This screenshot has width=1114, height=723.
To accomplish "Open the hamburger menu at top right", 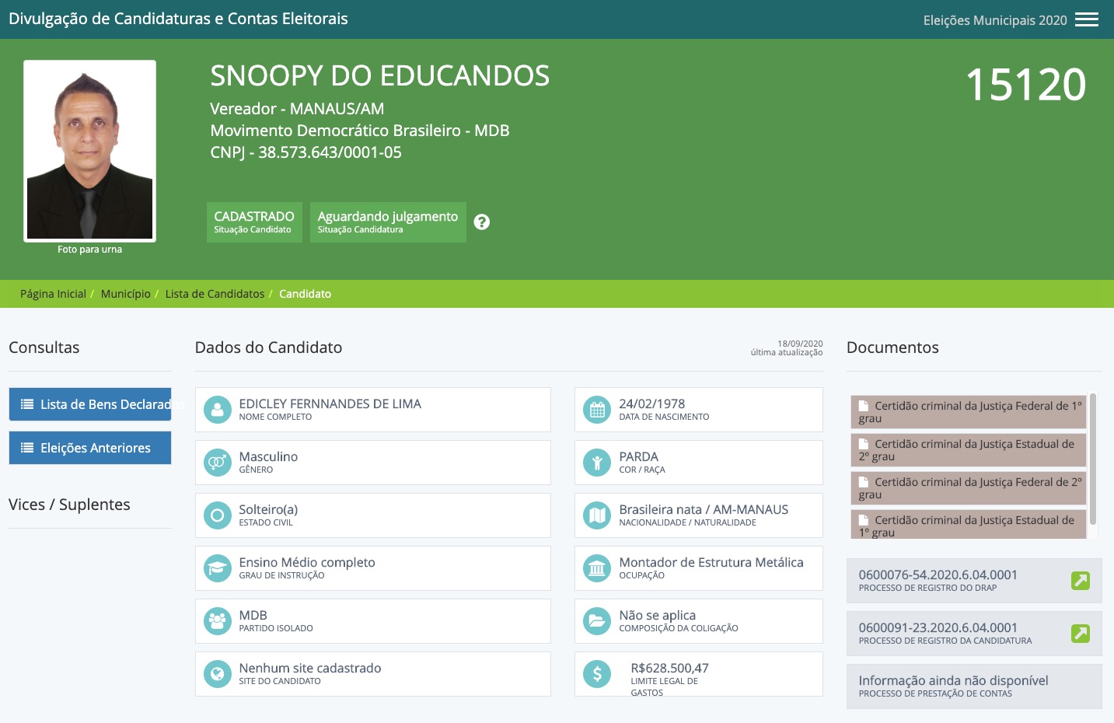I will click(1086, 20).
